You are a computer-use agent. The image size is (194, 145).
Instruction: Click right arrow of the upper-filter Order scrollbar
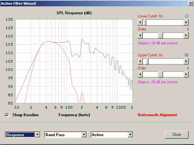[186, 74]
